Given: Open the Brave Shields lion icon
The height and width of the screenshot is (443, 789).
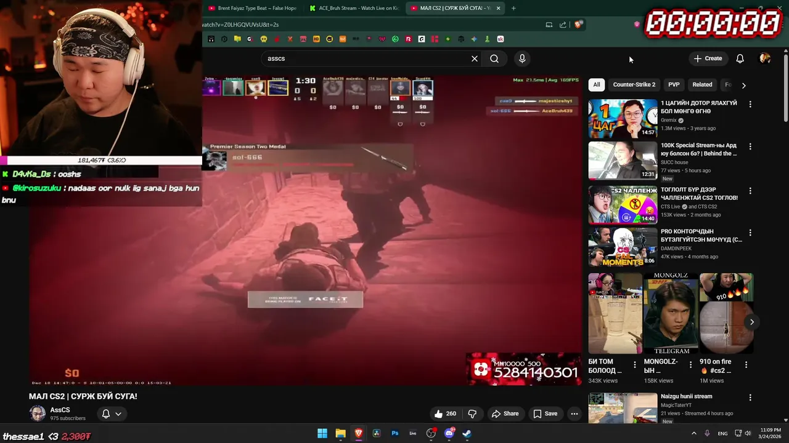Looking at the screenshot, I should (x=578, y=25).
